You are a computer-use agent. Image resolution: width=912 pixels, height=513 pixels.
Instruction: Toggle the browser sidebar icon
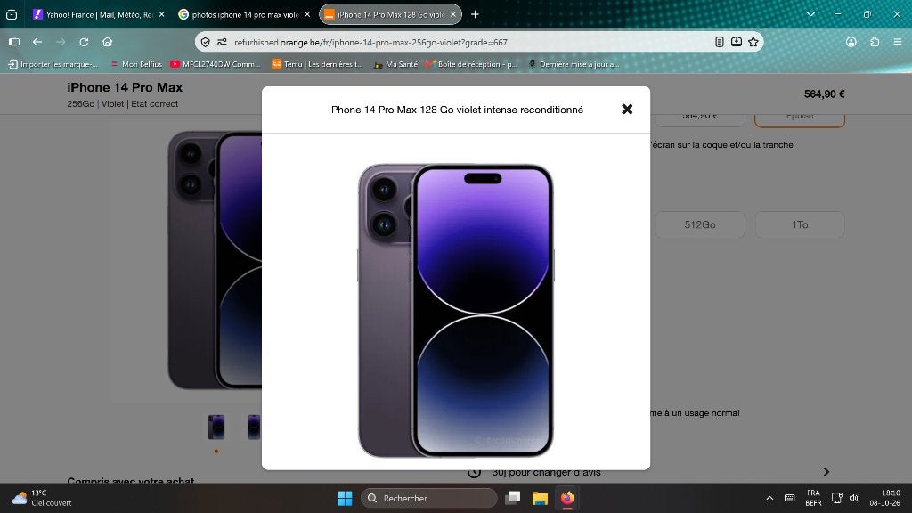coord(14,42)
